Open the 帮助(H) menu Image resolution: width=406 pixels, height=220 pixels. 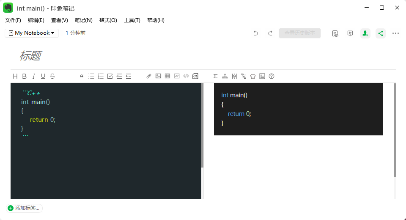(156, 20)
